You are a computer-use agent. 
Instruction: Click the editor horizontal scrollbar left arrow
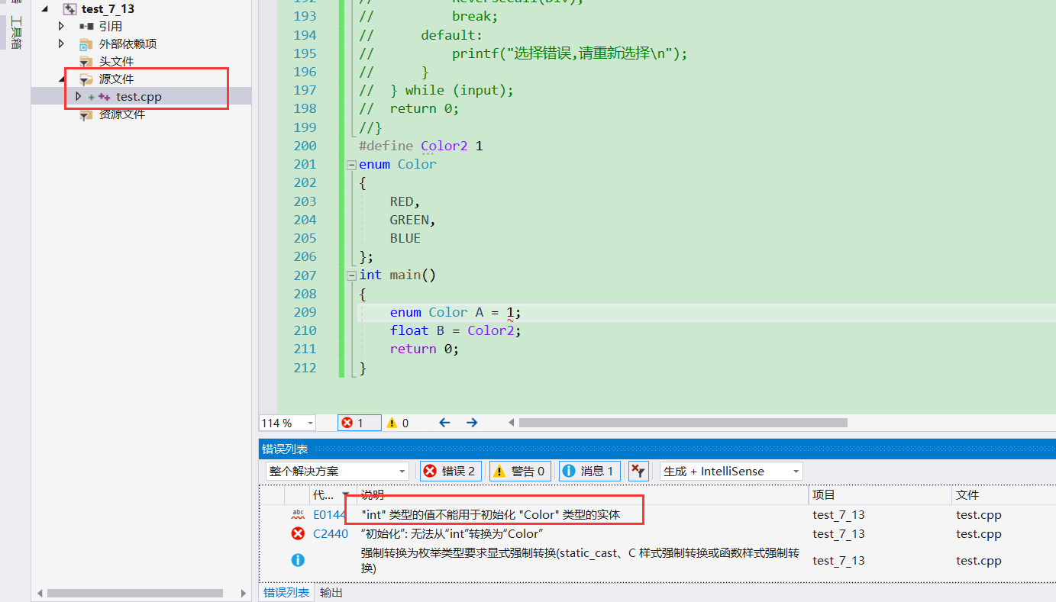point(512,423)
